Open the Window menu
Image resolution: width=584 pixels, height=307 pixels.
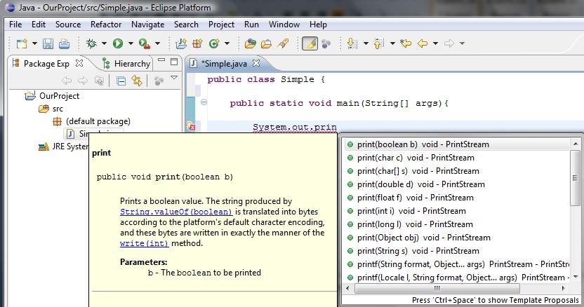click(x=284, y=25)
